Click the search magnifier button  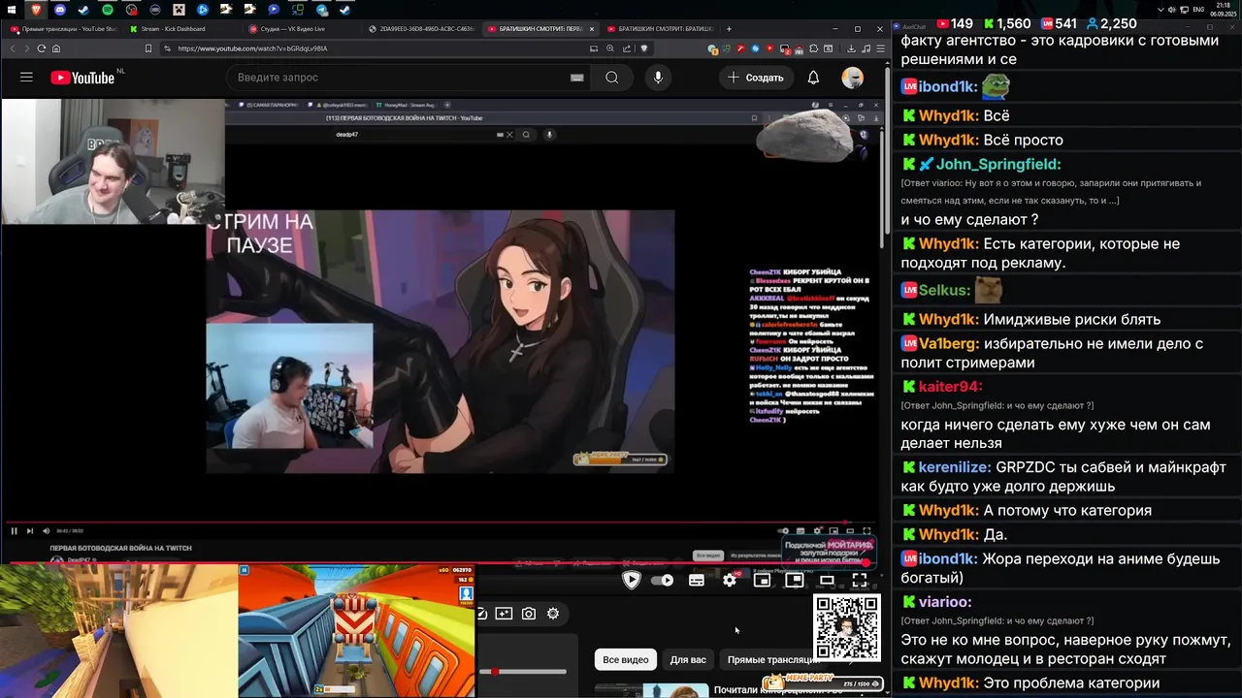pyautogui.click(x=611, y=78)
